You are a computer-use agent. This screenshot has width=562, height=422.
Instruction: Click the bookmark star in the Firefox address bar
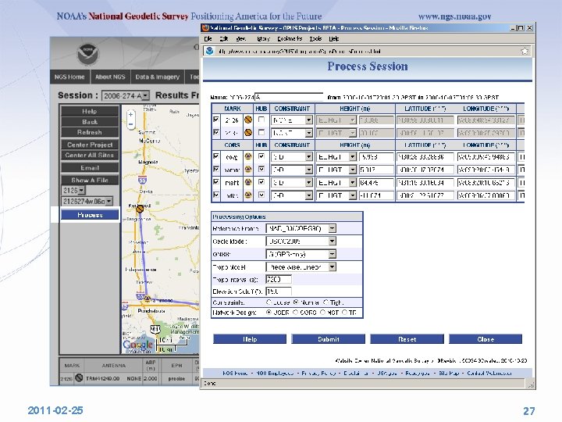click(525, 51)
